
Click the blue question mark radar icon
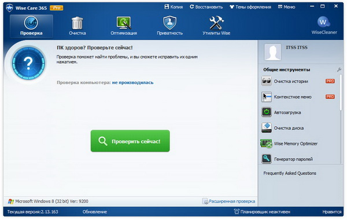tap(28, 63)
